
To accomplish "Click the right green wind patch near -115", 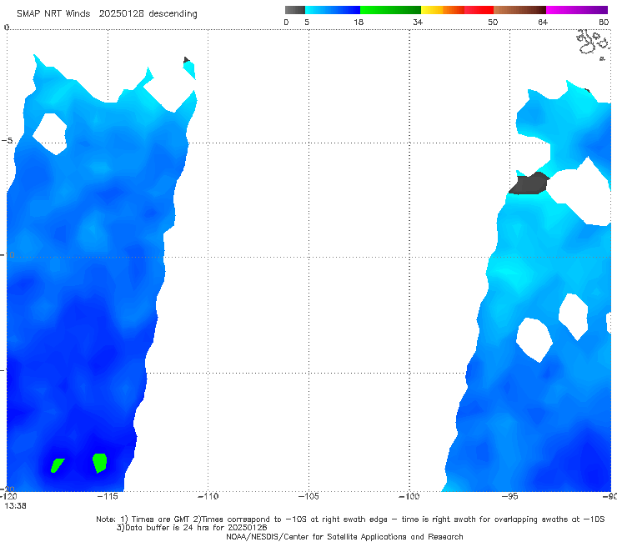I will [99, 463].
